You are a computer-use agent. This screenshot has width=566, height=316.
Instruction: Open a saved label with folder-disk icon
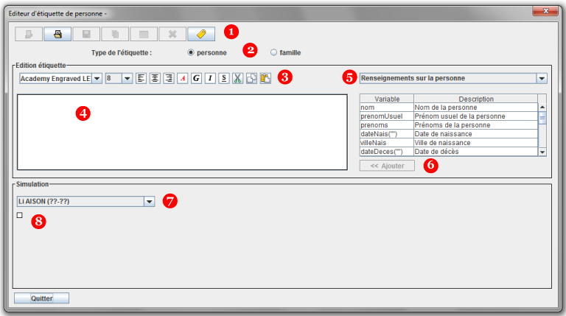[x=57, y=35]
